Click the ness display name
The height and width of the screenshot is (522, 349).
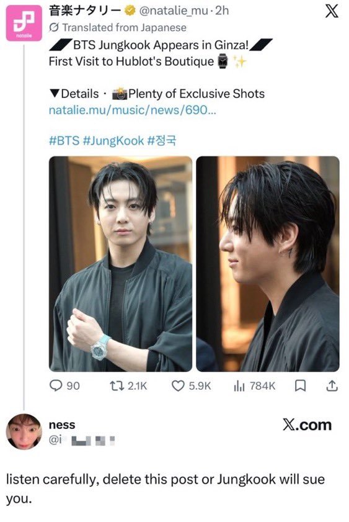(x=62, y=425)
